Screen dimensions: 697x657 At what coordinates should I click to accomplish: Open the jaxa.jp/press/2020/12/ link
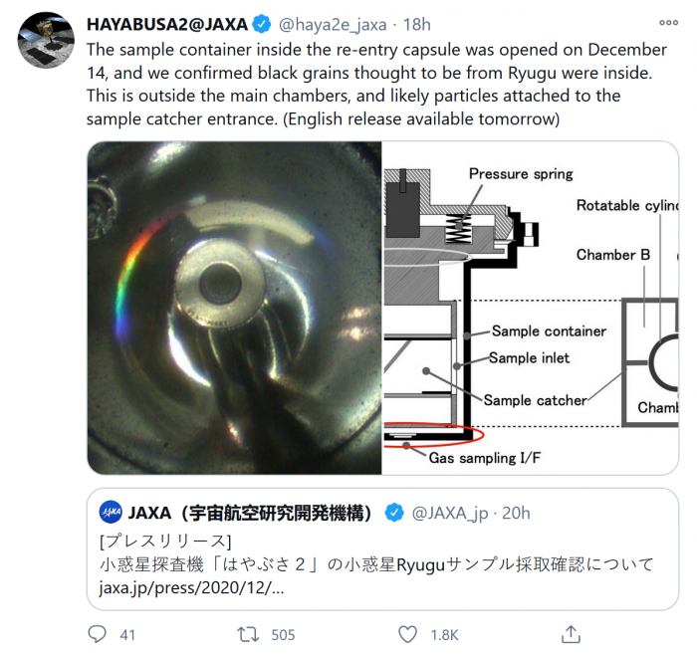tap(191, 587)
